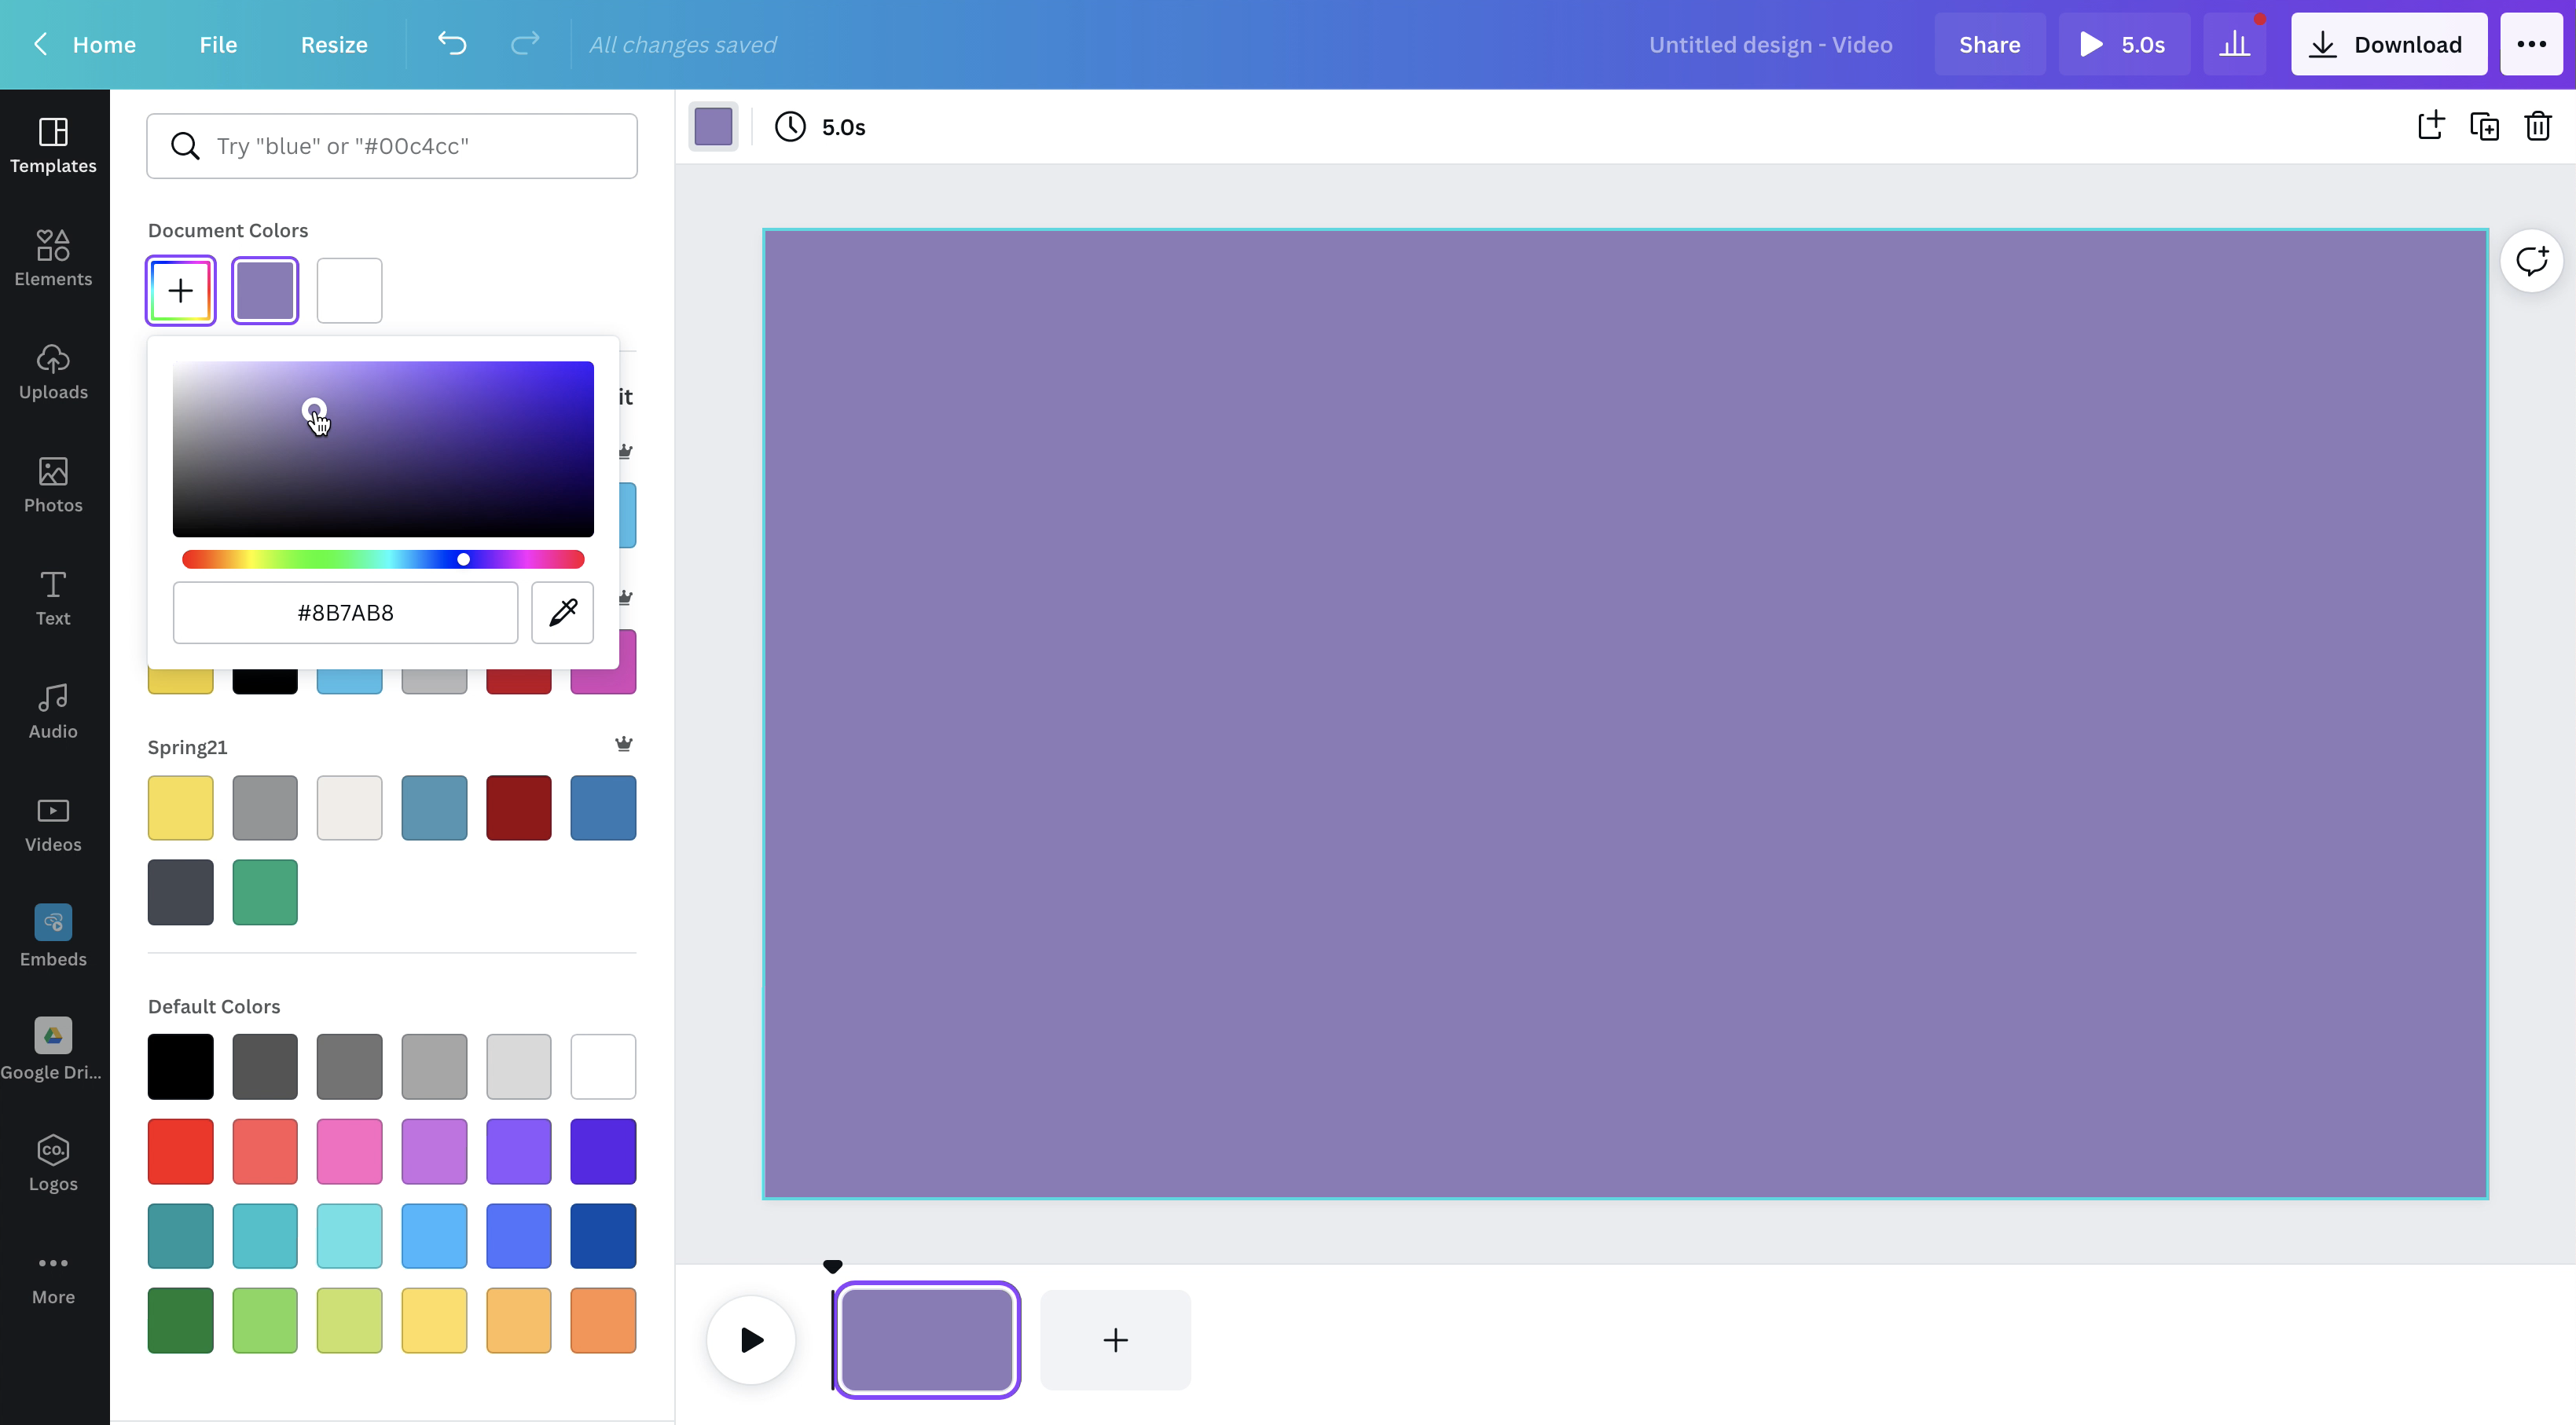This screenshot has width=2576, height=1425.
Task: Go back Home with chevron
Action: pos(41,44)
